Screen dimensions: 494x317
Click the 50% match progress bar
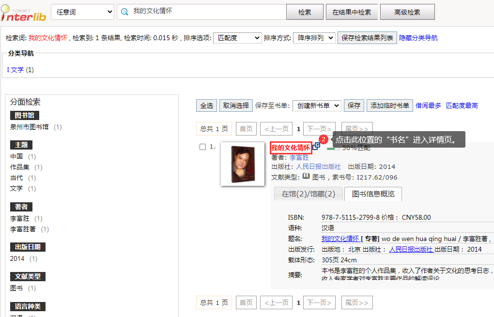(x=334, y=148)
